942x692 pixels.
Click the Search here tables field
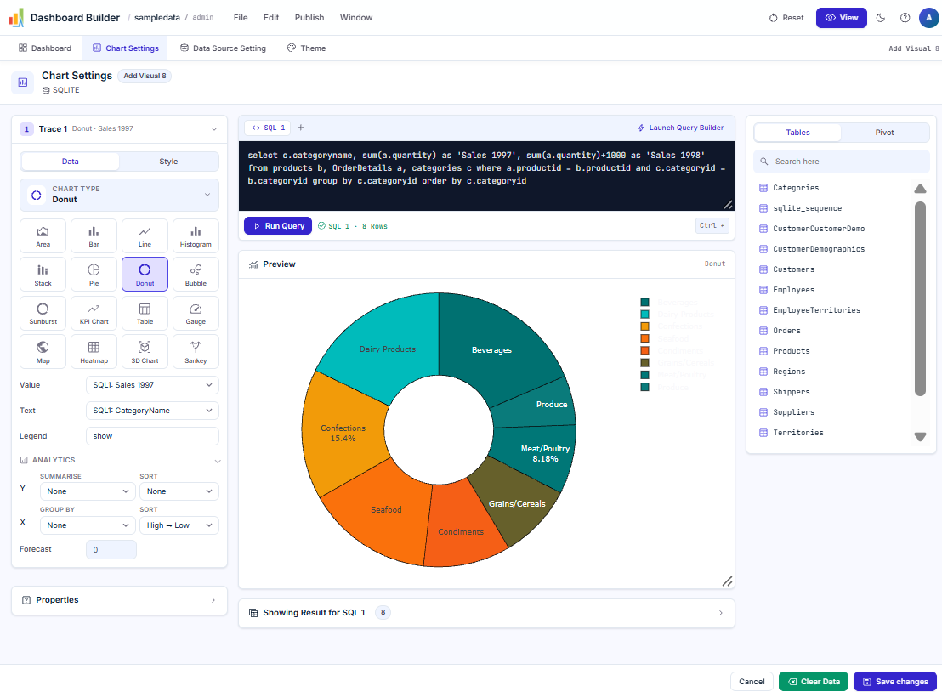click(841, 161)
